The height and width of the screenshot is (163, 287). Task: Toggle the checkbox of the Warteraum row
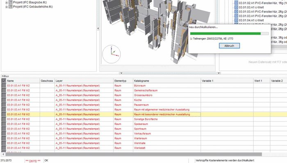pos(4,138)
